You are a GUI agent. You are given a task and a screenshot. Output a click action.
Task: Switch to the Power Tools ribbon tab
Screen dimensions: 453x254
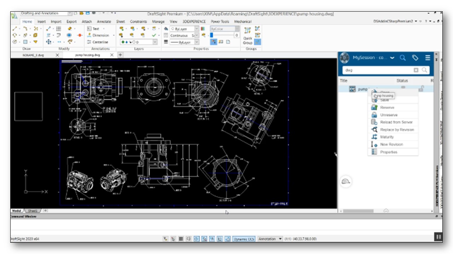point(220,22)
